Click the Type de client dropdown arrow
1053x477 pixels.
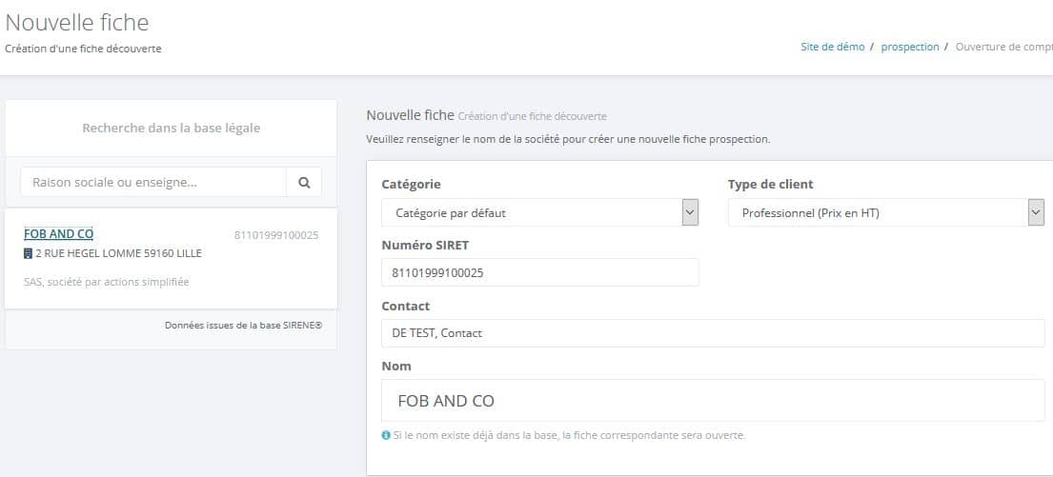tap(1036, 212)
